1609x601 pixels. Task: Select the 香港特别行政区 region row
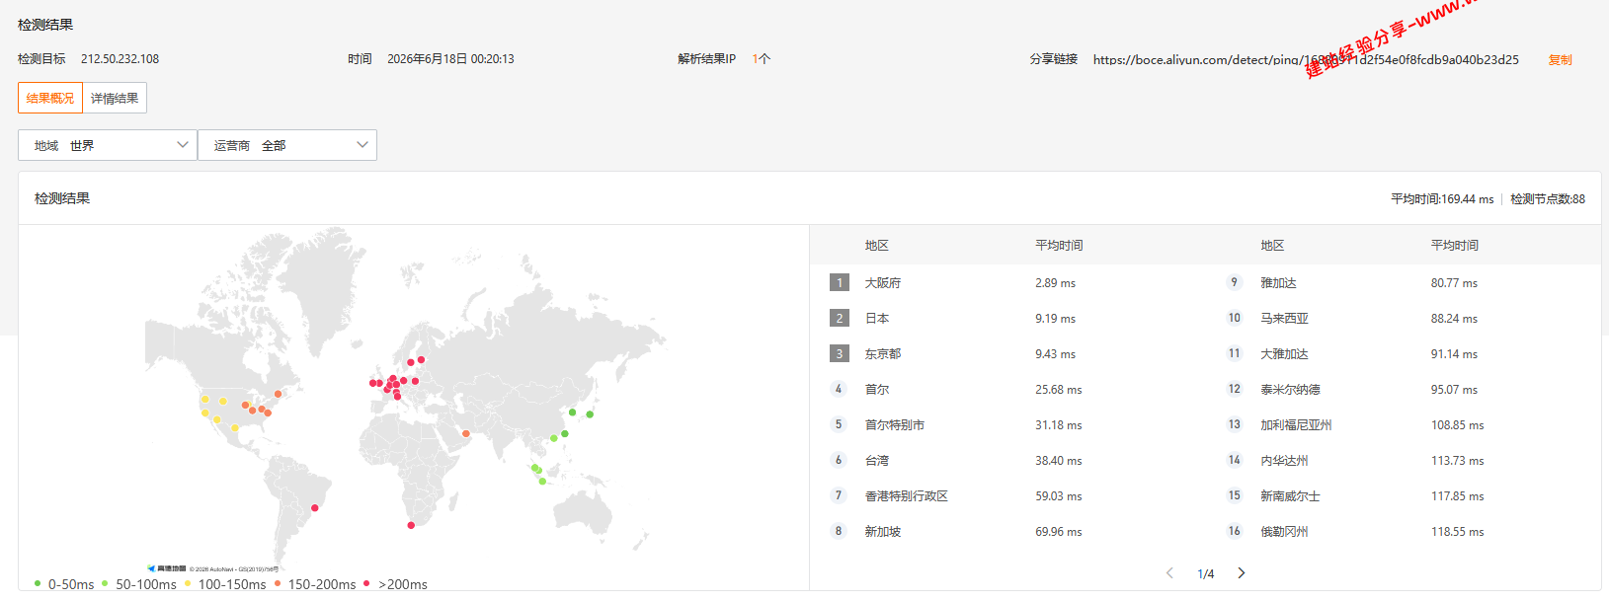point(1007,495)
